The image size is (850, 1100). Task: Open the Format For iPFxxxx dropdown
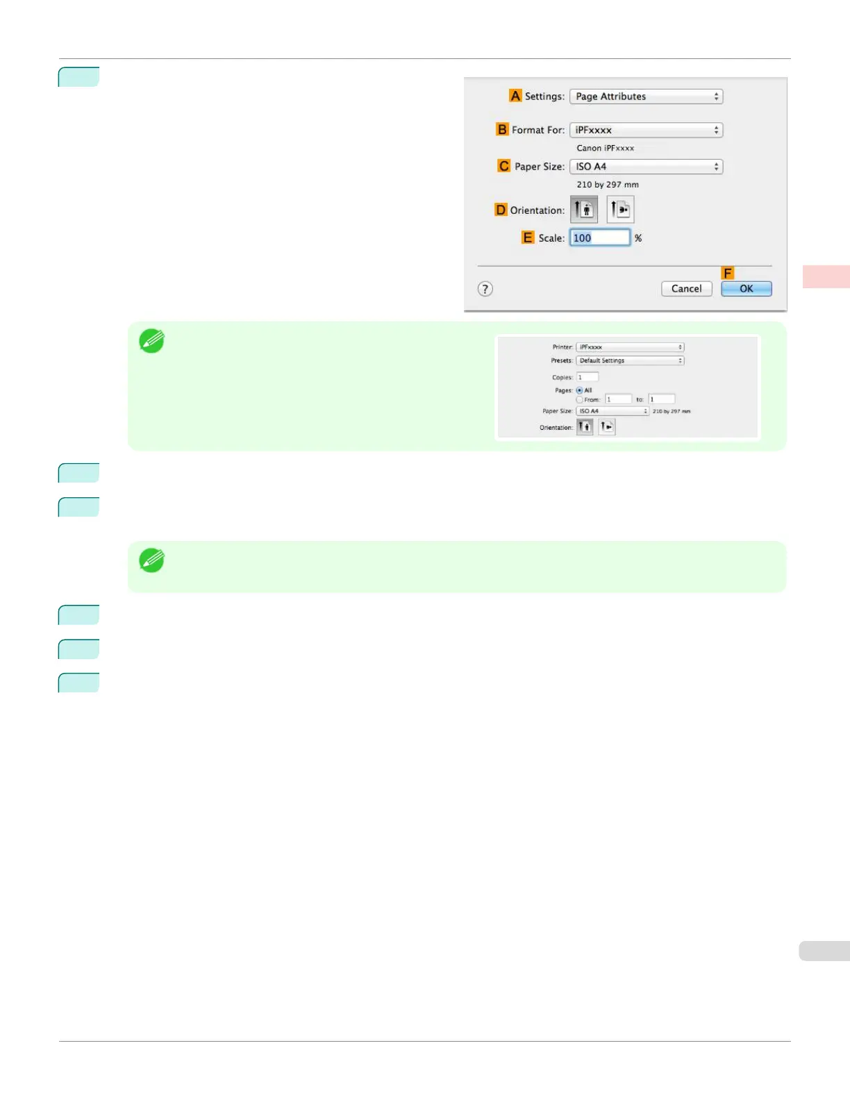coord(647,130)
